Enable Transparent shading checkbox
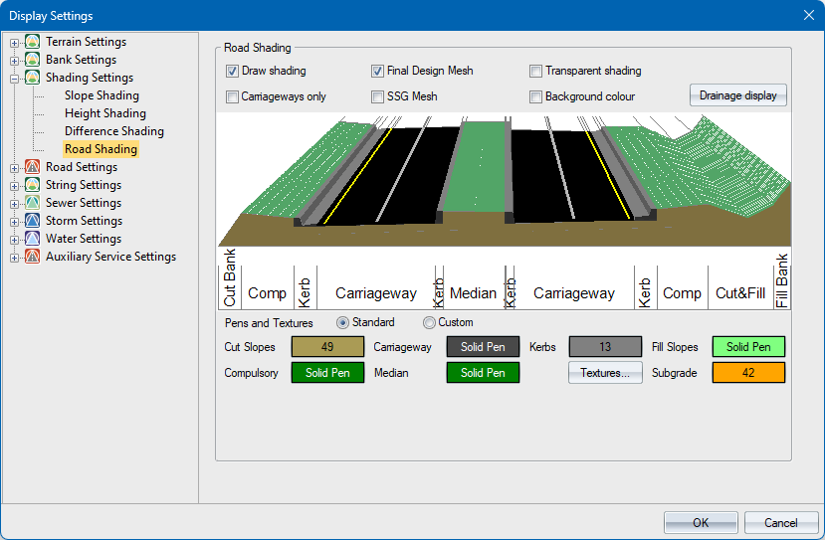 (536, 72)
